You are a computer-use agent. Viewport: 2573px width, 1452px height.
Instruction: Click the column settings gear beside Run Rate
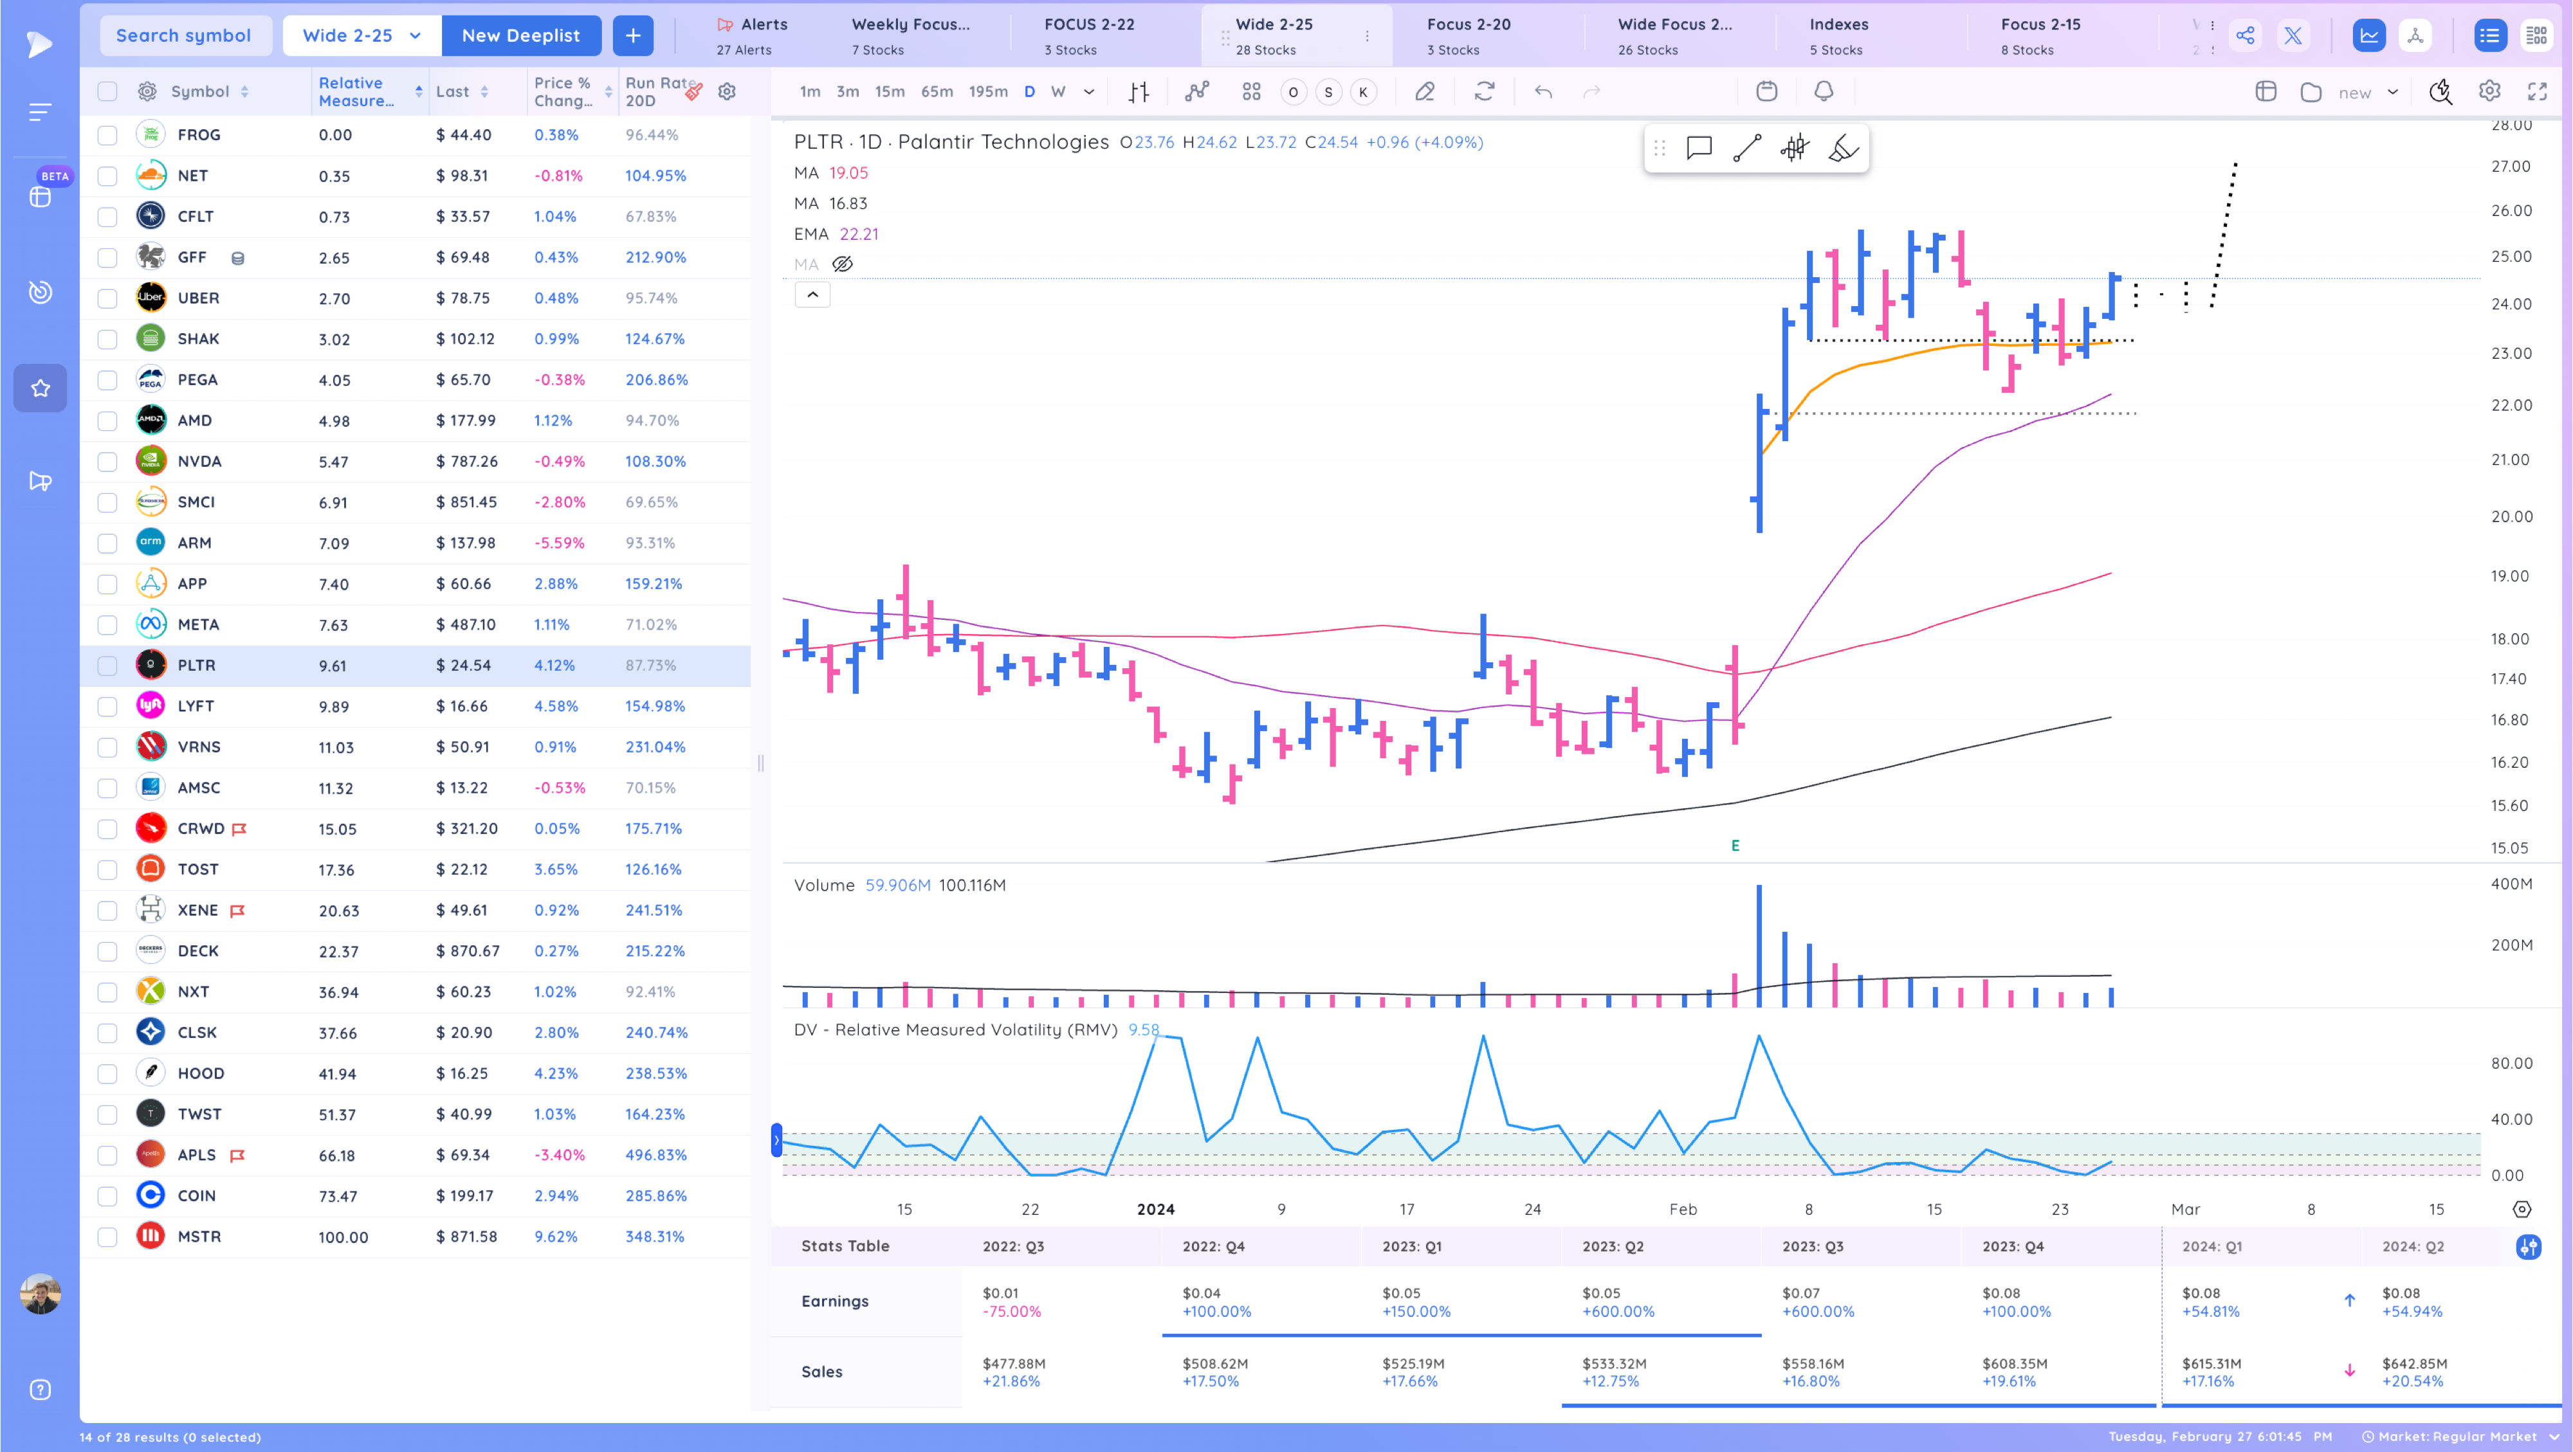pos(727,92)
